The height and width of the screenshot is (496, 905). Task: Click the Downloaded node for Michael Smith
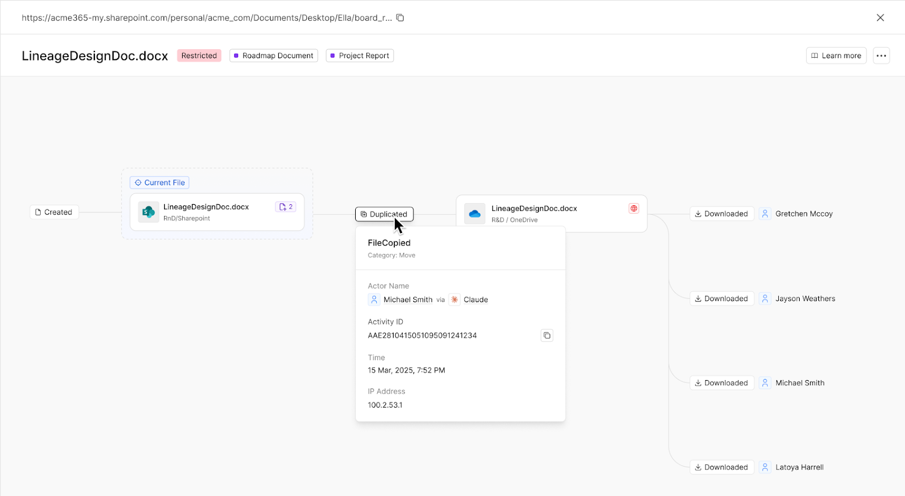coord(722,383)
